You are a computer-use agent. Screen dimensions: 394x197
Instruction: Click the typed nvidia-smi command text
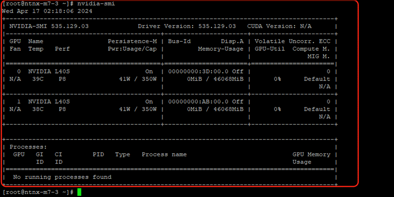pyautogui.click(x=96, y=4)
